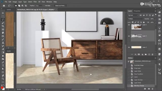Select the Lasso tool in the toolbar

[x=3, y=20]
